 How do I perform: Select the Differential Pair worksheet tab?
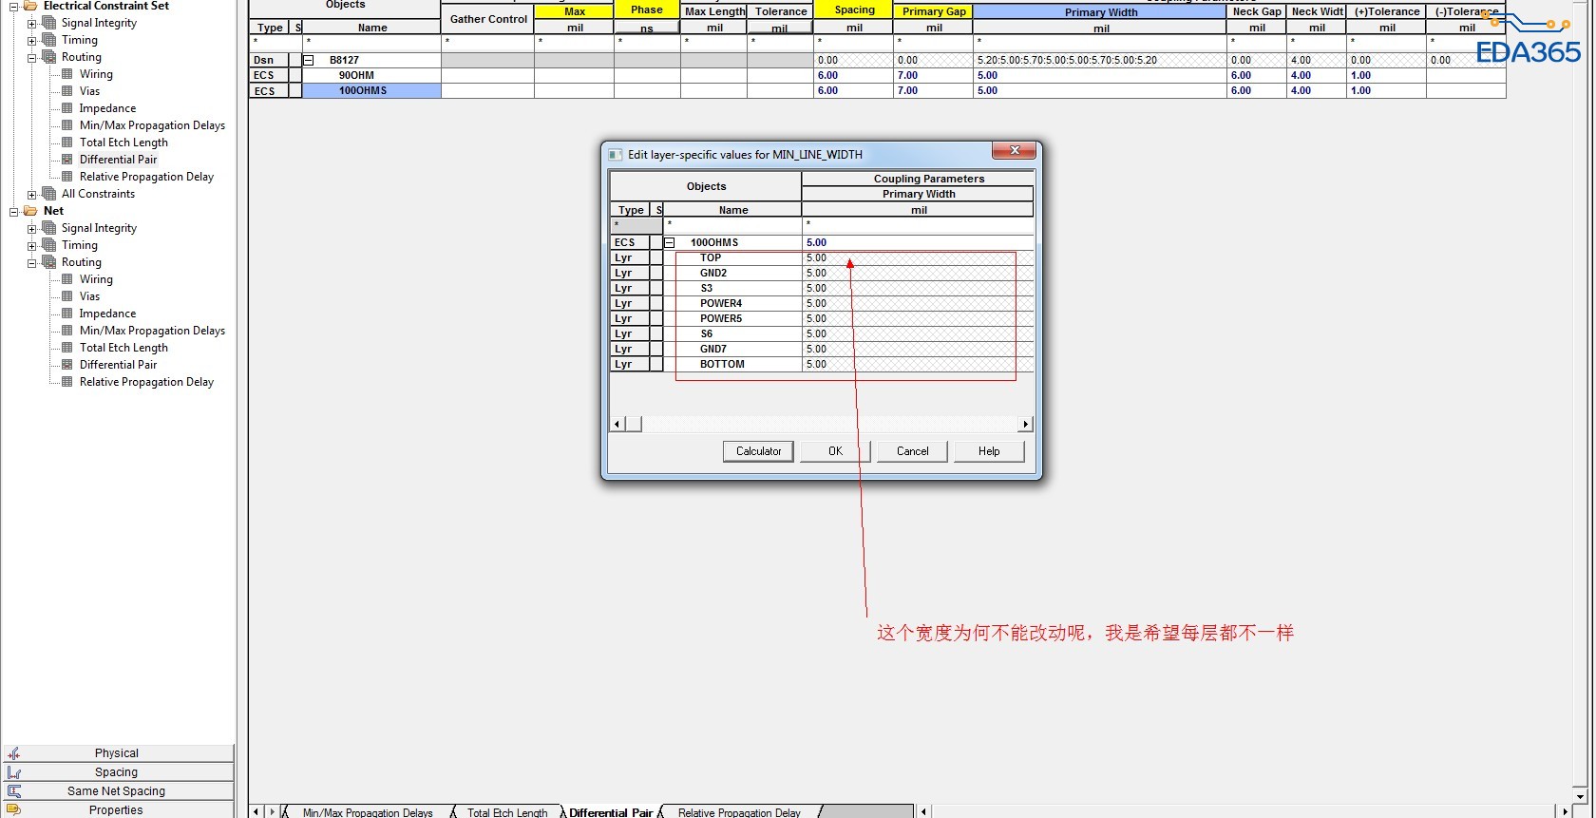click(x=611, y=812)
